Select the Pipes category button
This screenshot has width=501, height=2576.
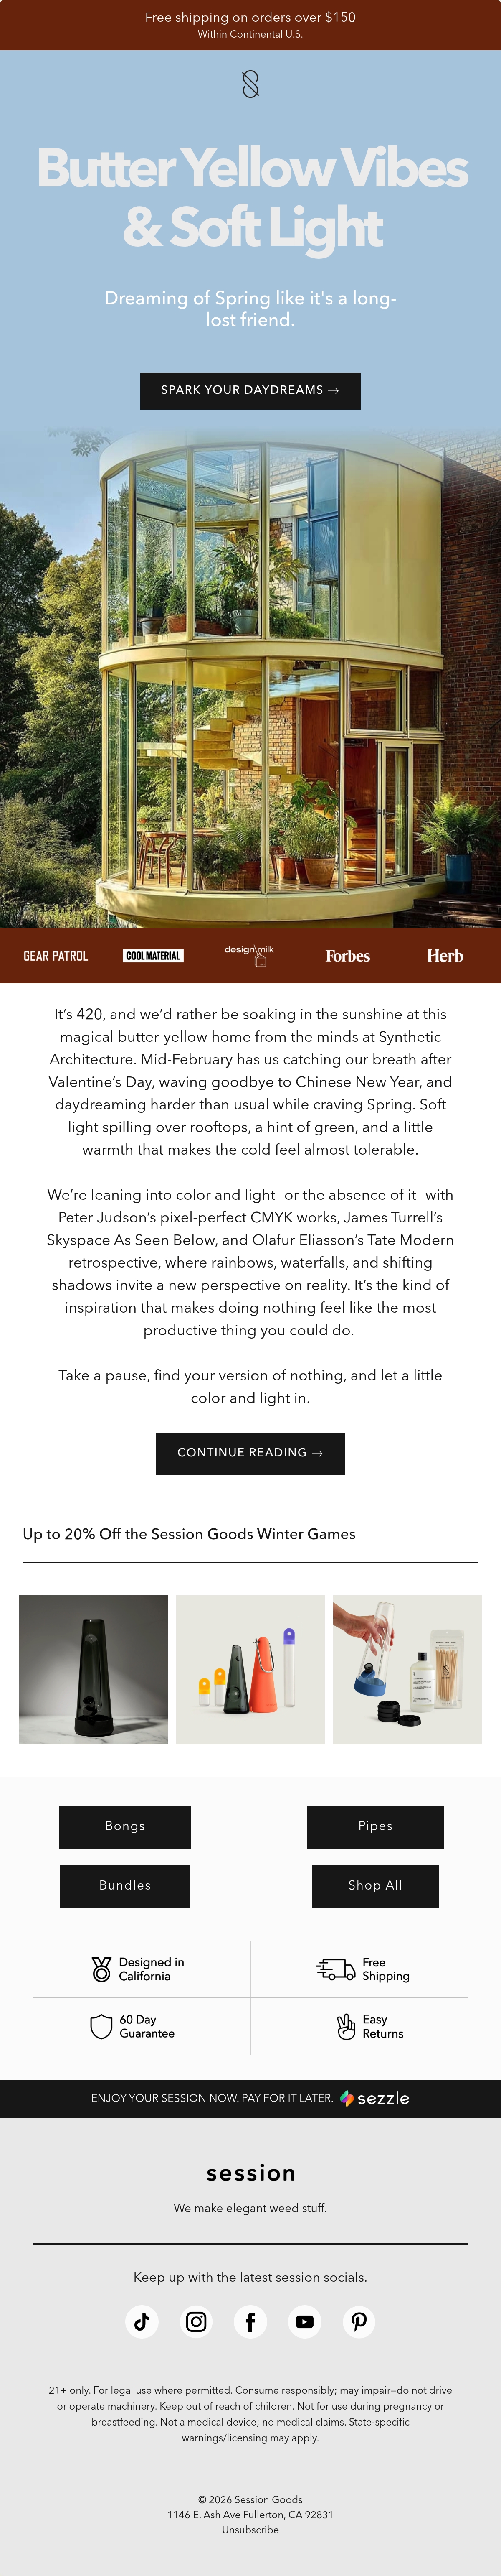[375, 1826]
